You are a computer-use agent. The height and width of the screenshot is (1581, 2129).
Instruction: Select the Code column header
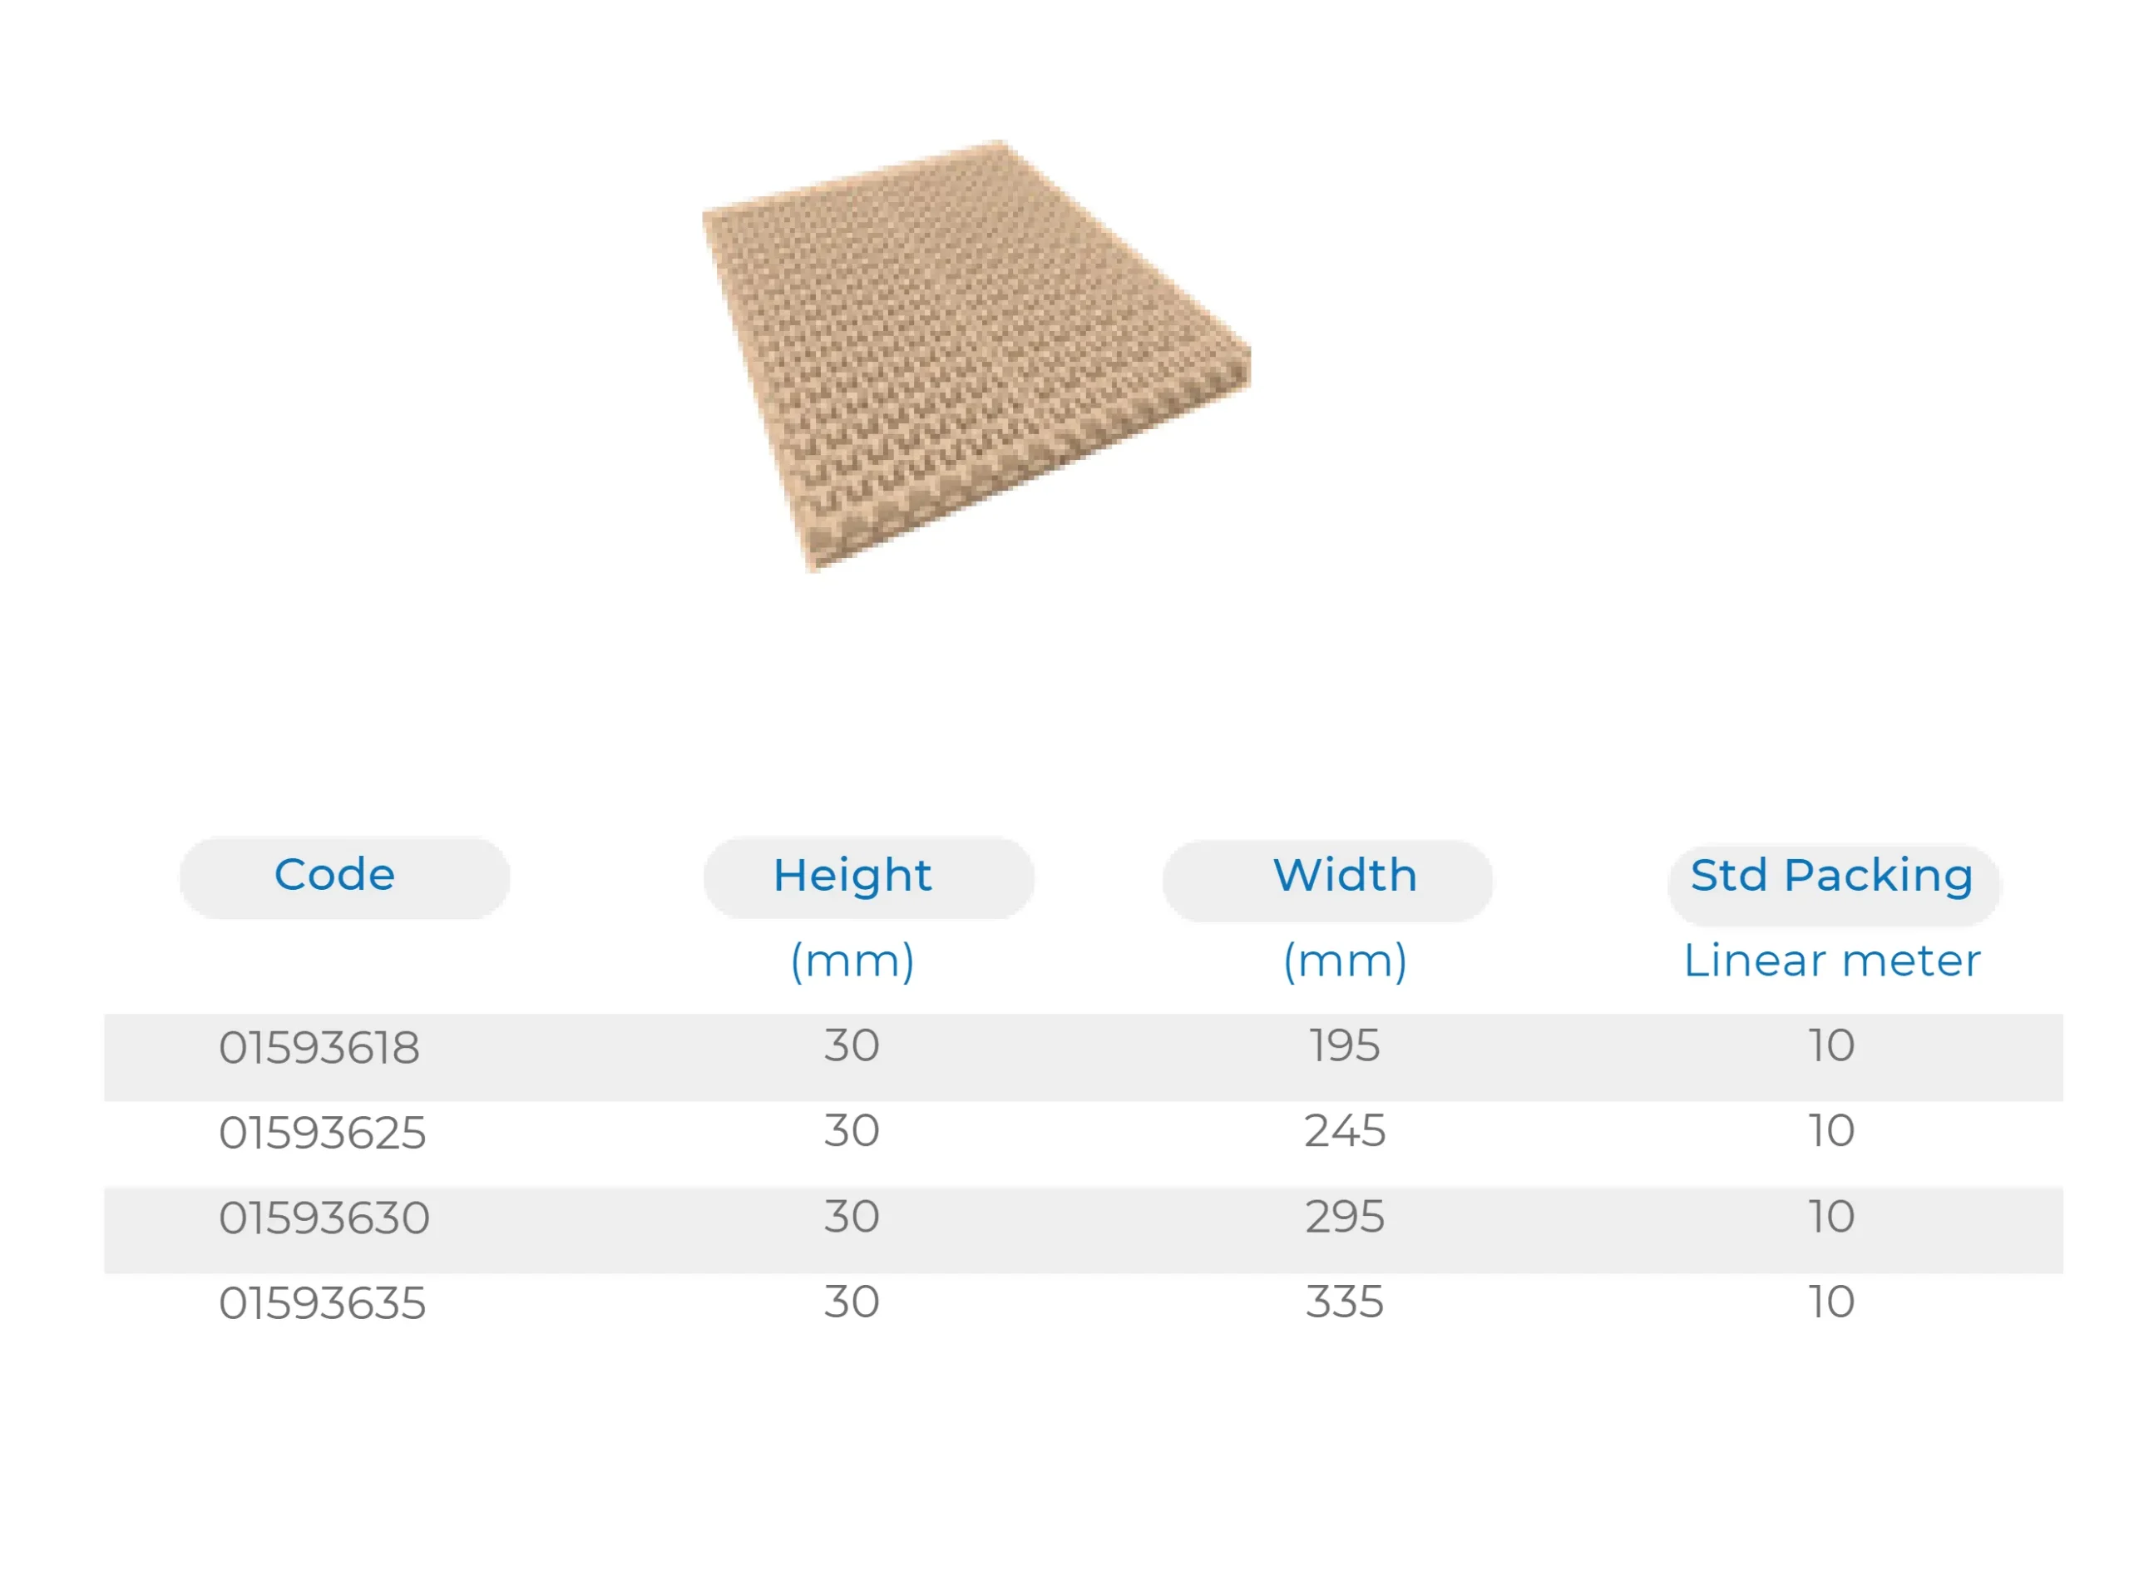335,876
